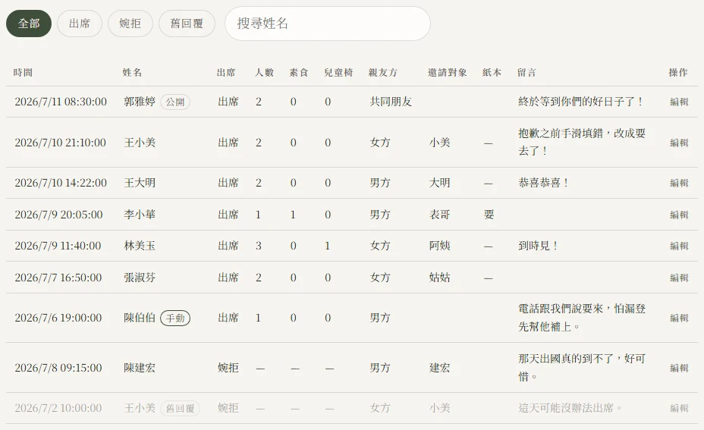Click the 兒童椅 column header

(338, 73)
